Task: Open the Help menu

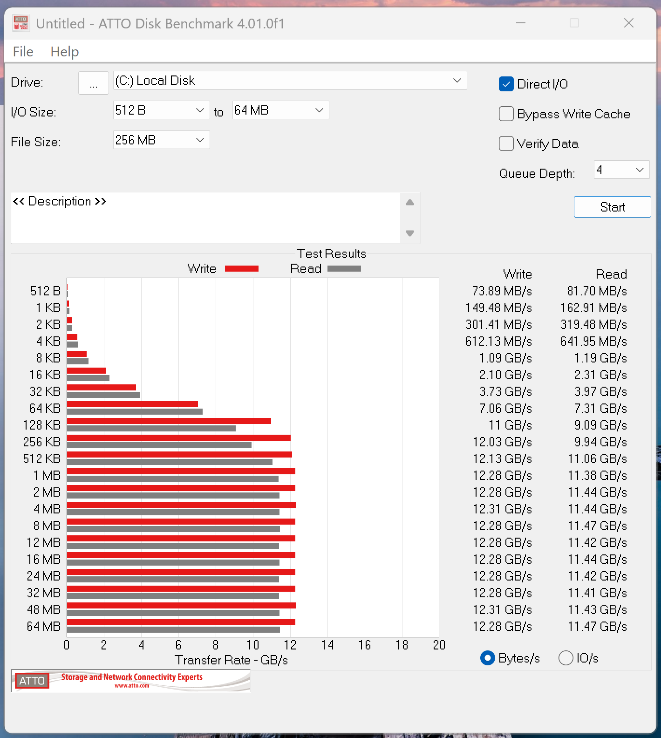Action: [65, 52]
